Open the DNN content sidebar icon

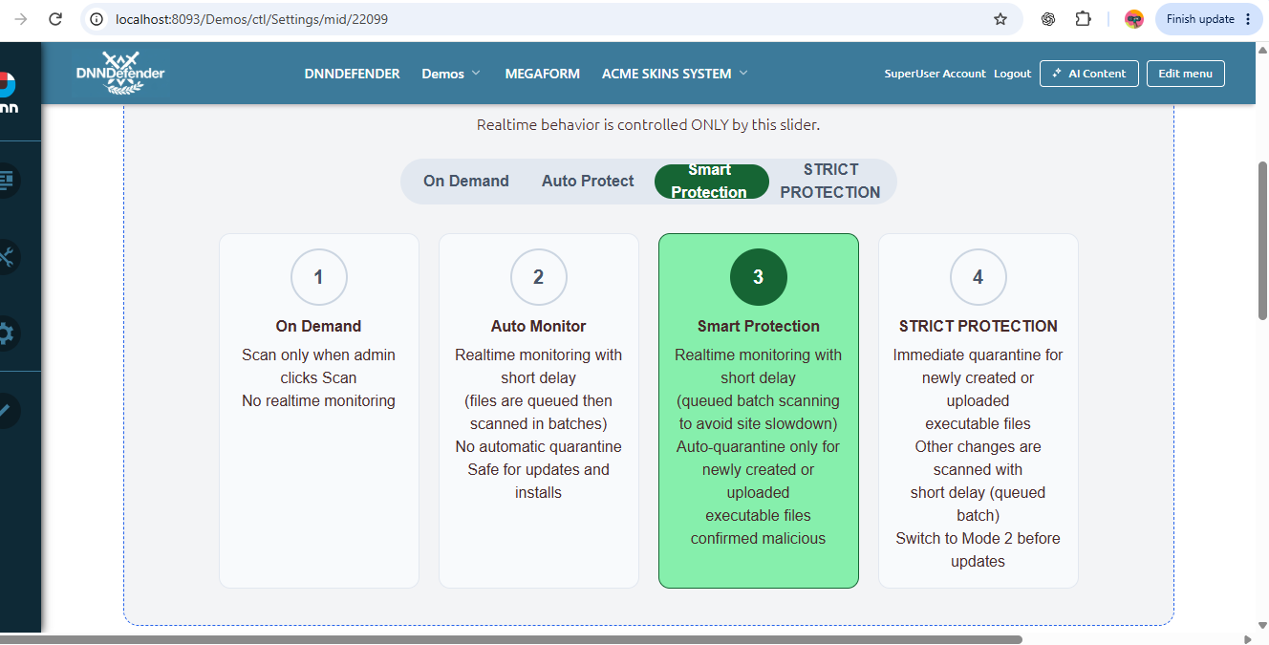8,180
